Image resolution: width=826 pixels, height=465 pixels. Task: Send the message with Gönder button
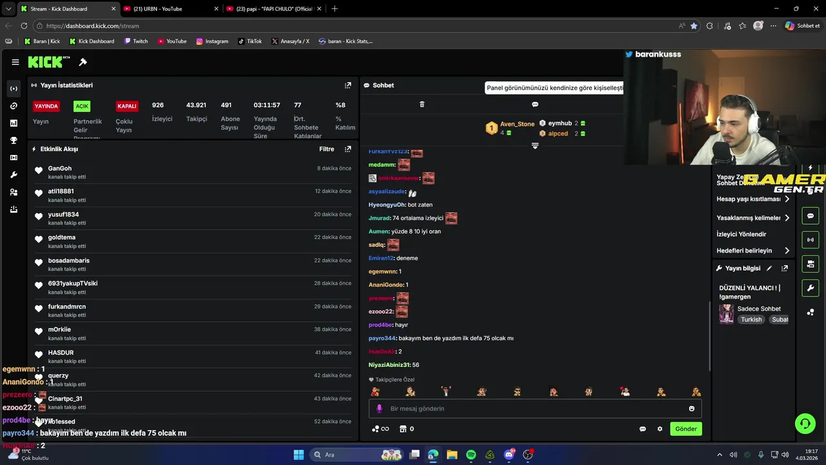tap(685, 429)
